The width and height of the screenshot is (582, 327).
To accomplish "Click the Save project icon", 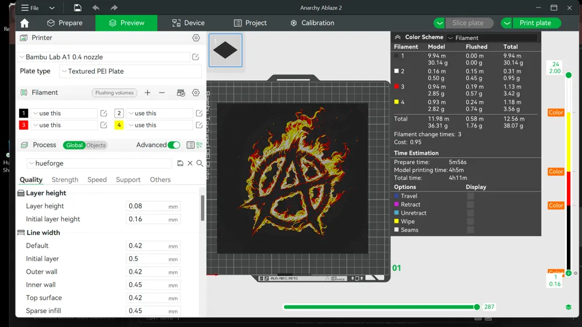I will click(x=77, y=8).
